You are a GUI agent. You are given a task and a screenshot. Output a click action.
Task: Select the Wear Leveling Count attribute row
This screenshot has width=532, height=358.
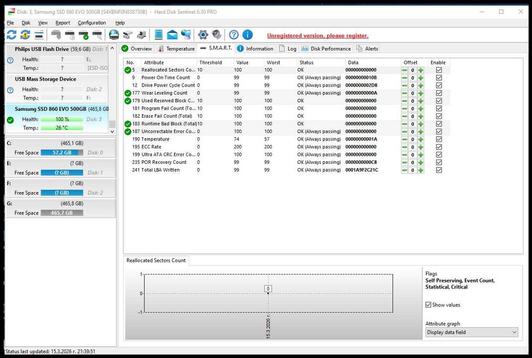pyautogui.click(x=164, y=93)
